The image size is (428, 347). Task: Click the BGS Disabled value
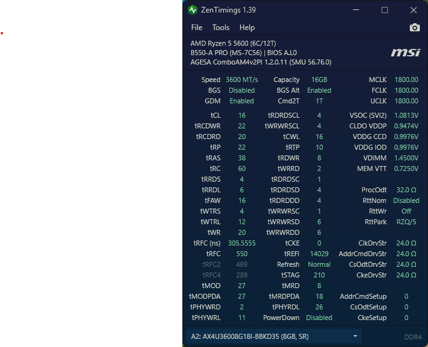241,90
